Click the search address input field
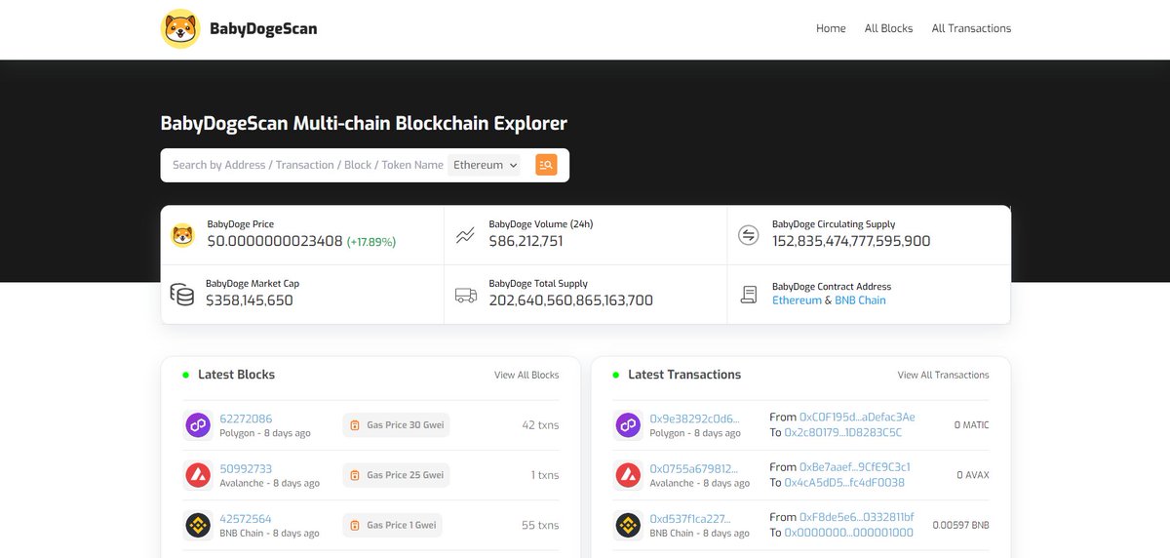1170x558 pixels. [x=307, y=165]
